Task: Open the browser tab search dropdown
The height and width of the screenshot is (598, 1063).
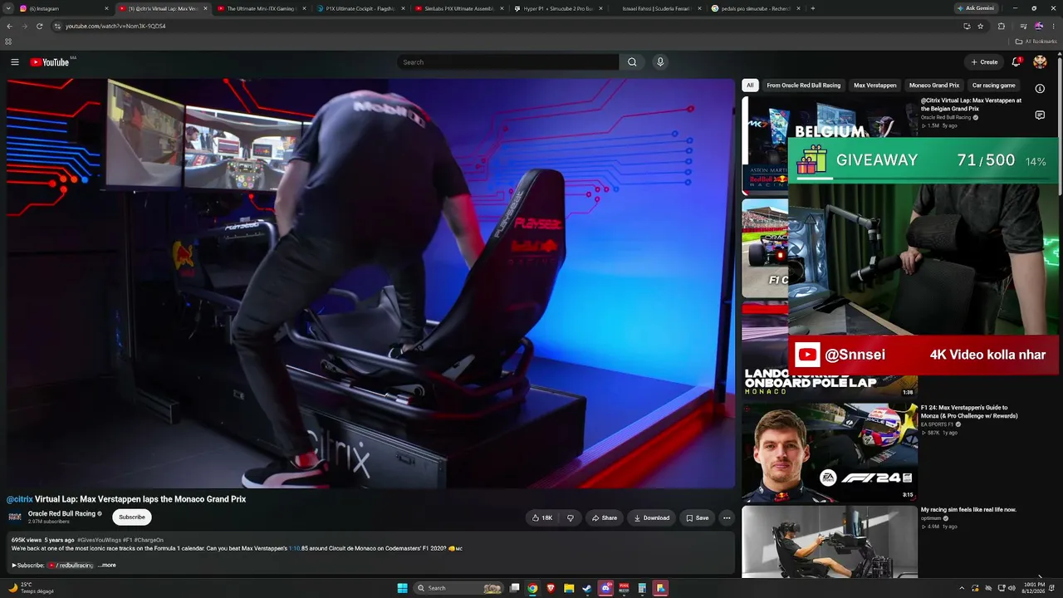Action: point(9,8)
